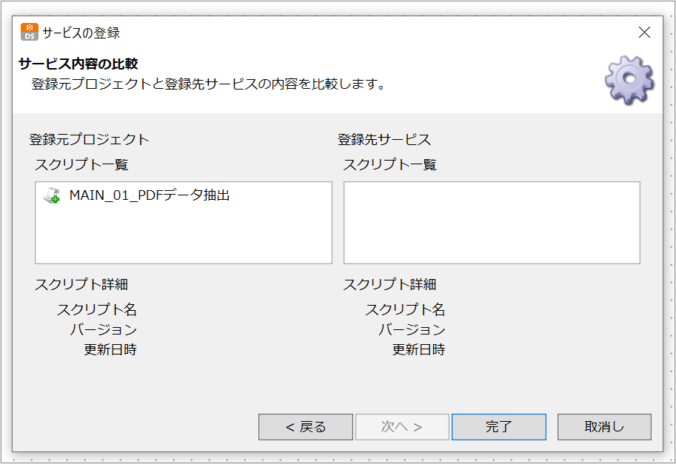Click the gear icon in dialog header

[629, 80]
